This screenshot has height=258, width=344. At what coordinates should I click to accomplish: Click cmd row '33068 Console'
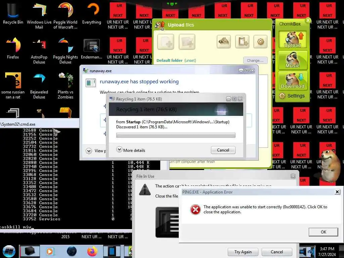click(40, 175)
